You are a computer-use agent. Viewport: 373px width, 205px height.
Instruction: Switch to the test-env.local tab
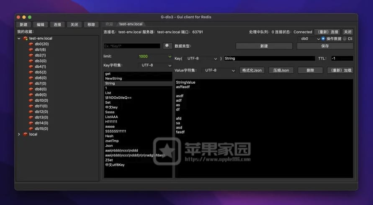[131, 24]
